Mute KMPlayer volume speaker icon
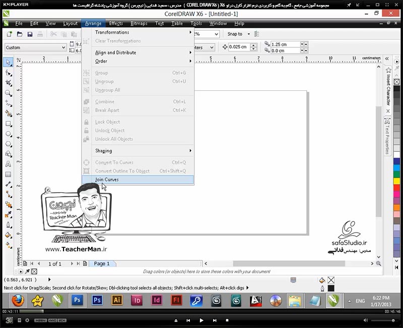The image size is (403, 328). point(366,320)
